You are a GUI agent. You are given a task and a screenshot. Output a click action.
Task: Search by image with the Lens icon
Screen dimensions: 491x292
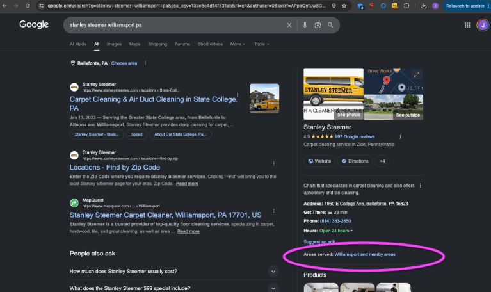pos(318,25)
